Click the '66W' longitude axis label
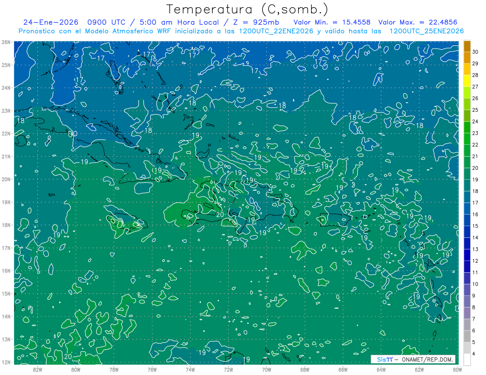 [343, 369]
